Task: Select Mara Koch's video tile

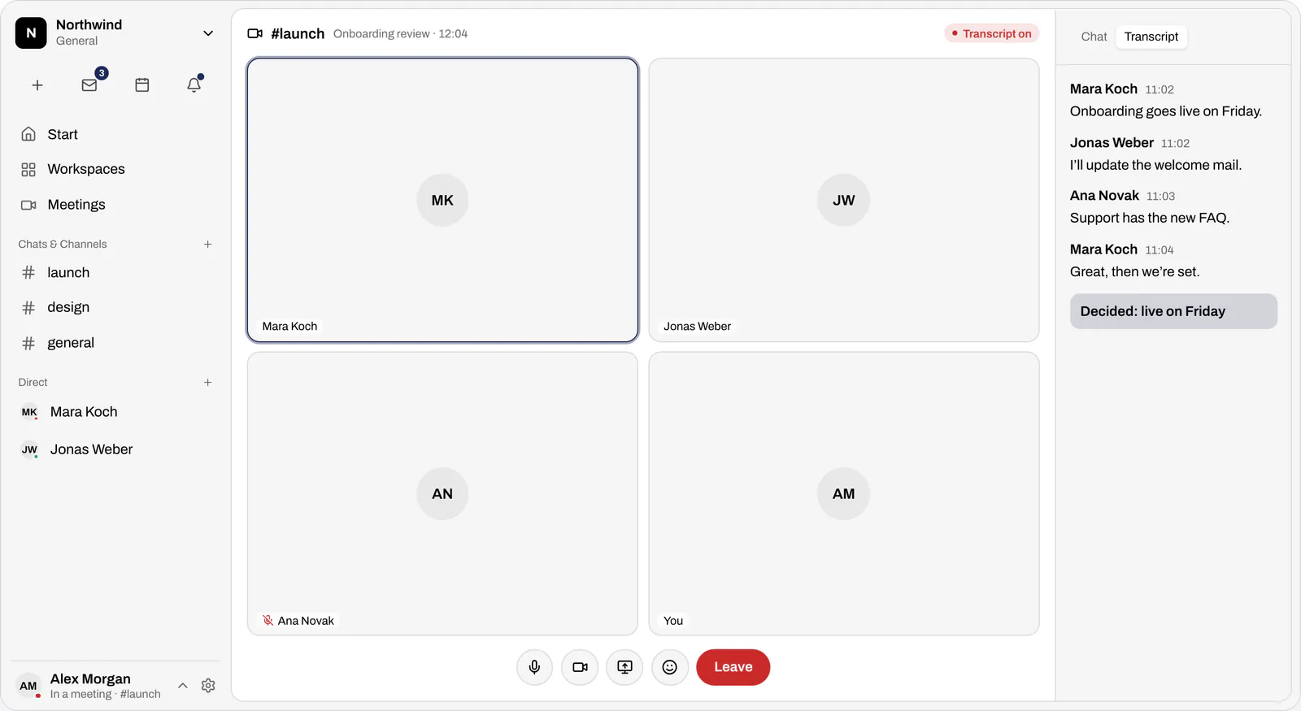Action: (x=442, y=200)
